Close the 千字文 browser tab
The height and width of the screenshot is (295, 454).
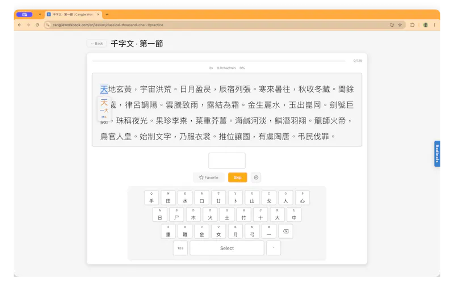(x=98, y=14)
